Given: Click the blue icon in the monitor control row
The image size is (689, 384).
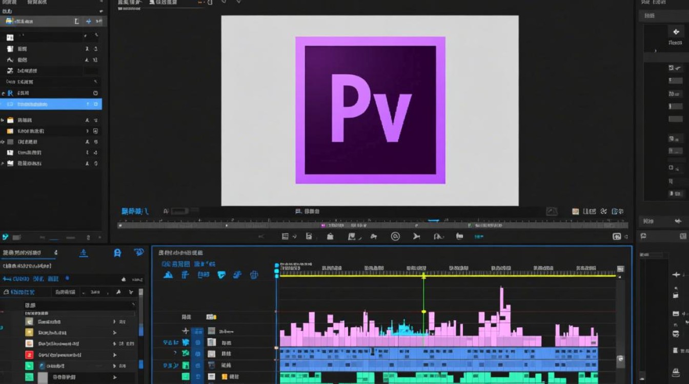Looking at the screenshot, I should (x=479, y=237).
